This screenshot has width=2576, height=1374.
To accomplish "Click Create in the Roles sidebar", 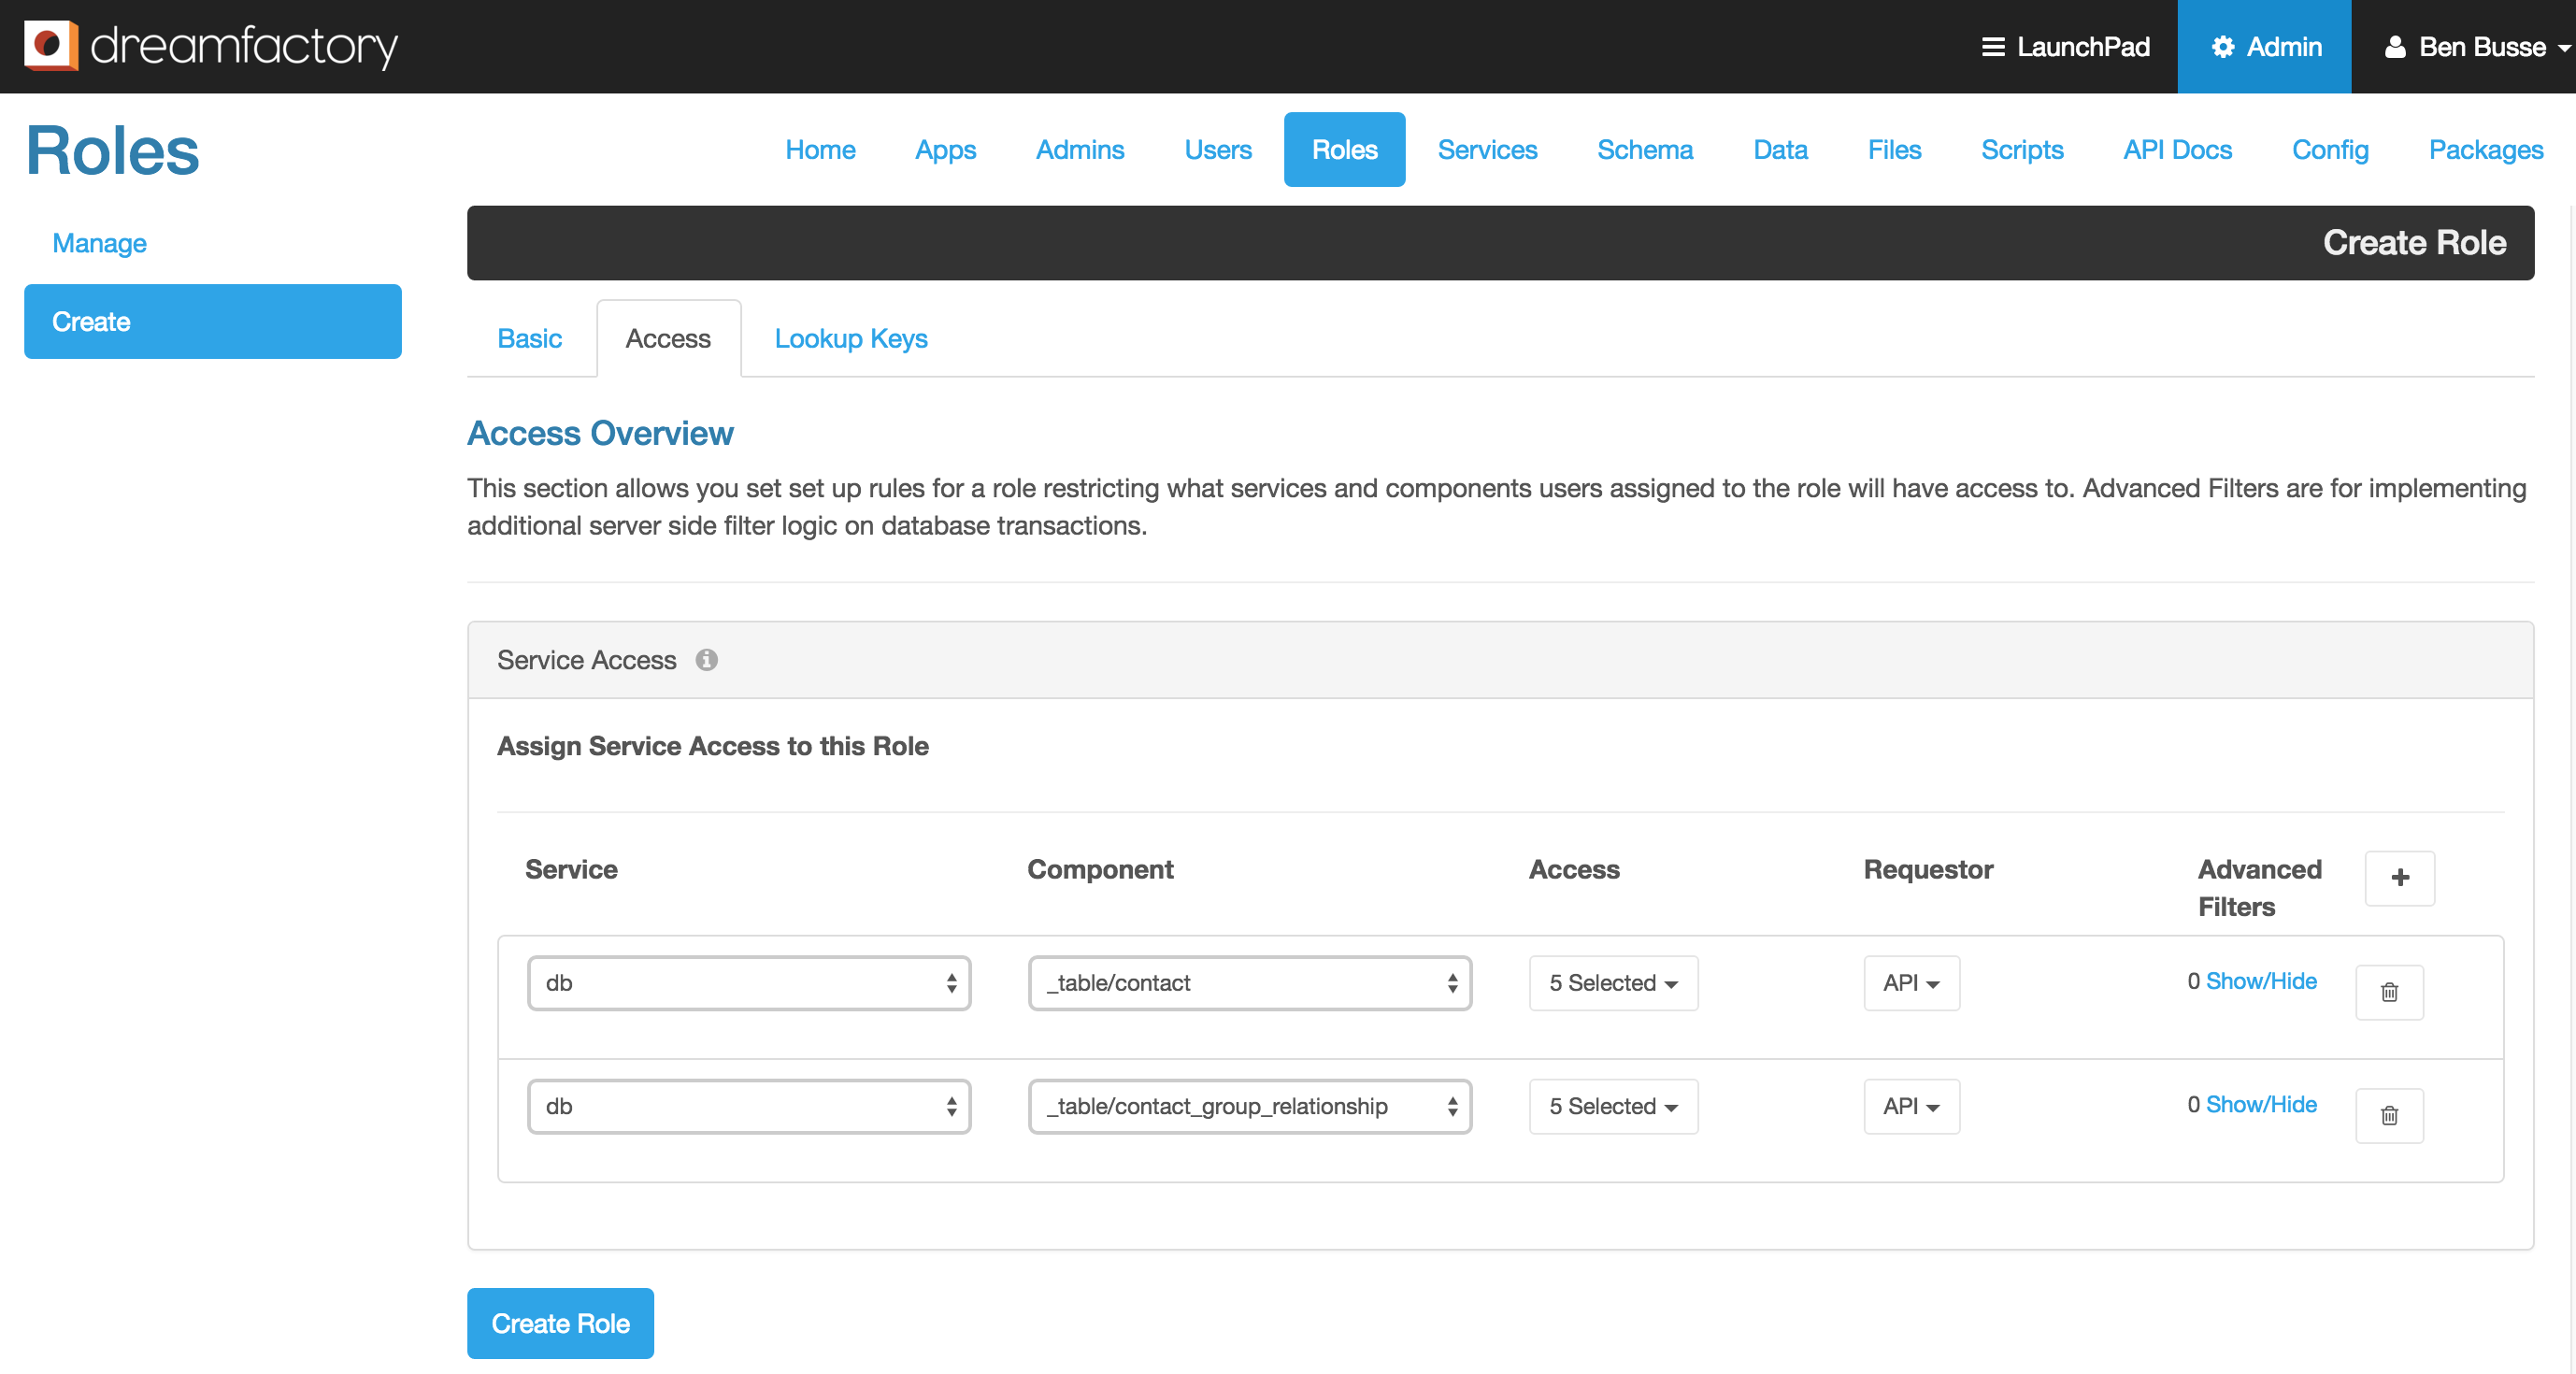I will pyautogui.click(x=213, y=322).
